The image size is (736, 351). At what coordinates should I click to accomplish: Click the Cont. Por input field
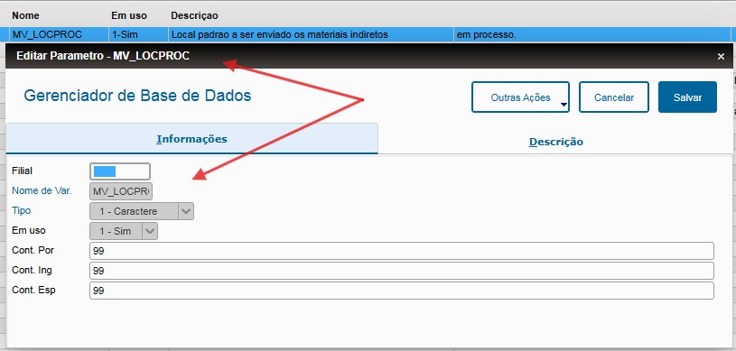pyautogui.click(x=401, y=251)
